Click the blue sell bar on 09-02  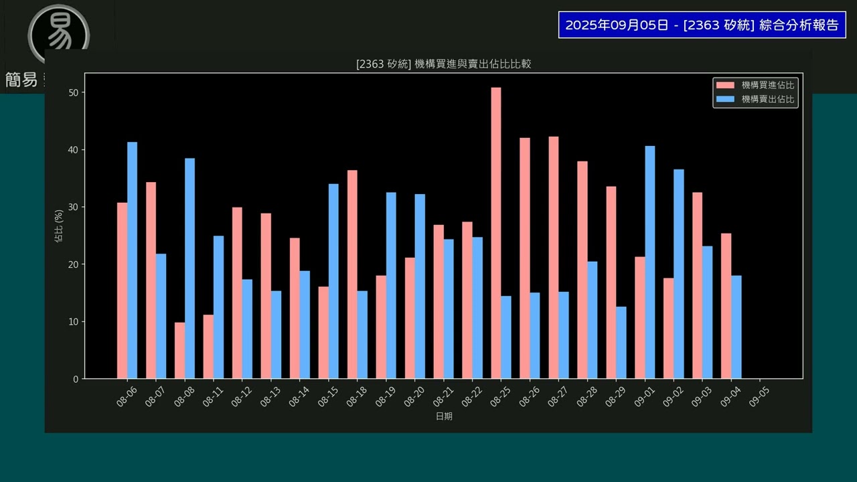pyautogui.click(x=679, y=274)
